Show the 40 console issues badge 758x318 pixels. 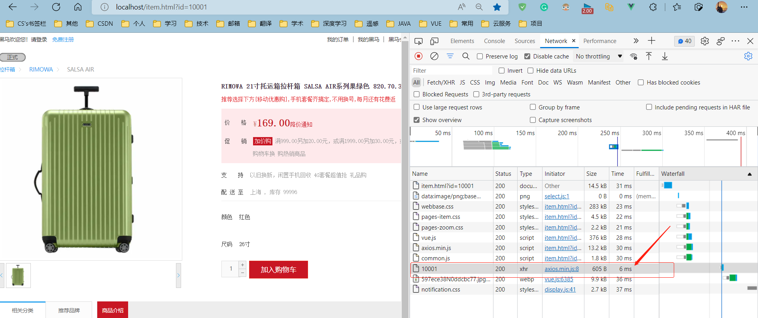tap(684, 41)
